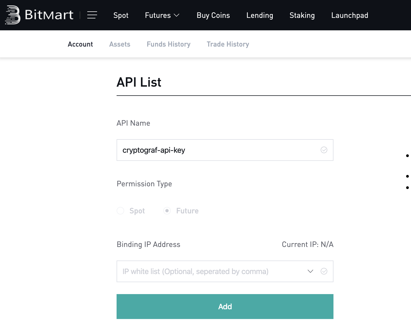
Task: Click the Binding IP Address label
Action: 149,244
